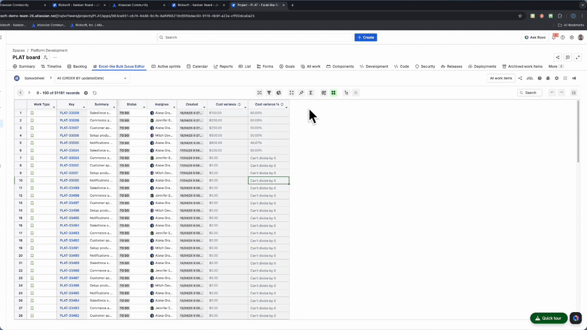Click the shuffle icon in the spreadsheet toolbar
The image size is (587, 330).
[x=260, y=93]
